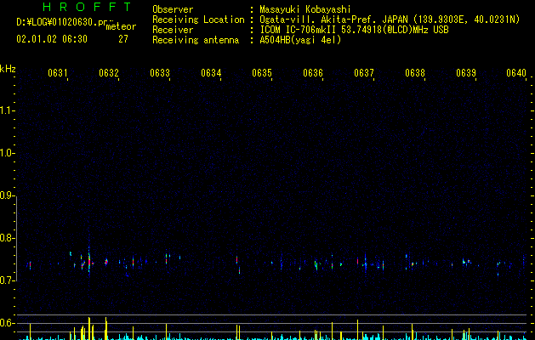Click the HROFFT title text
This screenshot has width=535, height=340.
87,7
